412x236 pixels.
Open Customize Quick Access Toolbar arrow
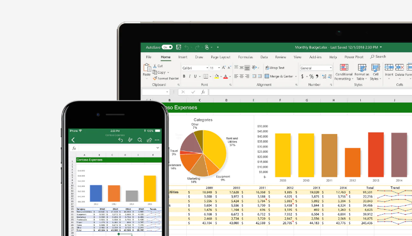[x=218, y=48]
